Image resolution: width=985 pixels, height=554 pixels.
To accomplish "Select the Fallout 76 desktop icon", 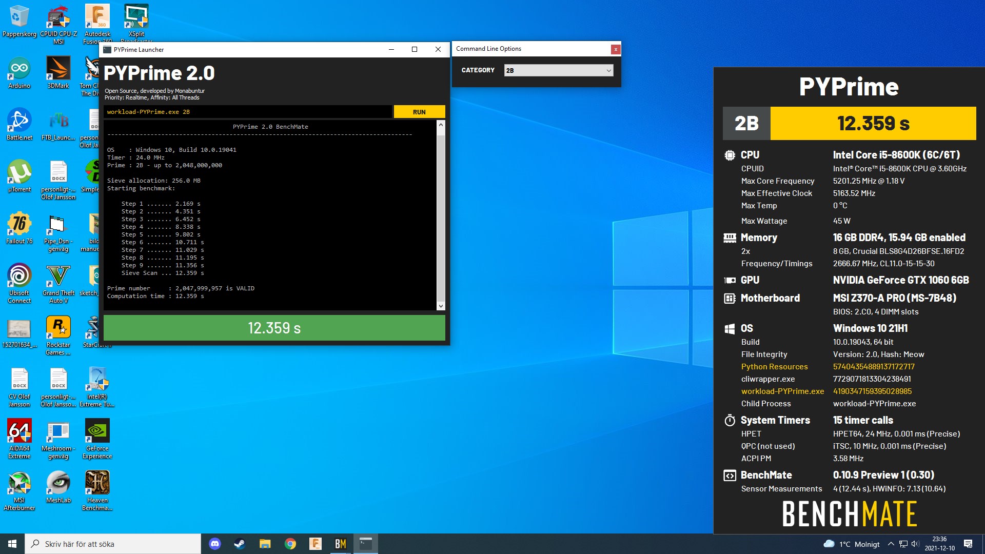I will (19, 228).
